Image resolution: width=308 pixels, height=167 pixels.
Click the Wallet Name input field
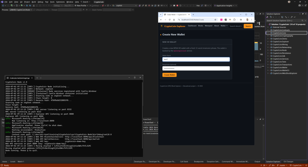(x=196, y=59)
